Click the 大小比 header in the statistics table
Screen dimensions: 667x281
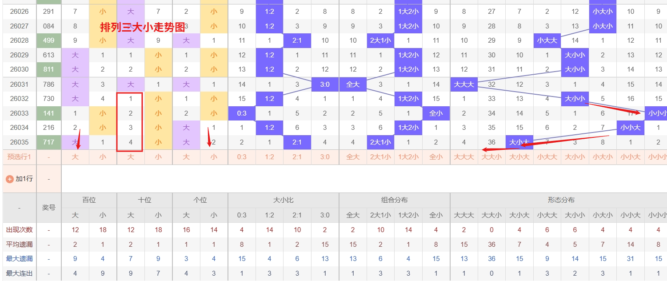tap(283, 200)
